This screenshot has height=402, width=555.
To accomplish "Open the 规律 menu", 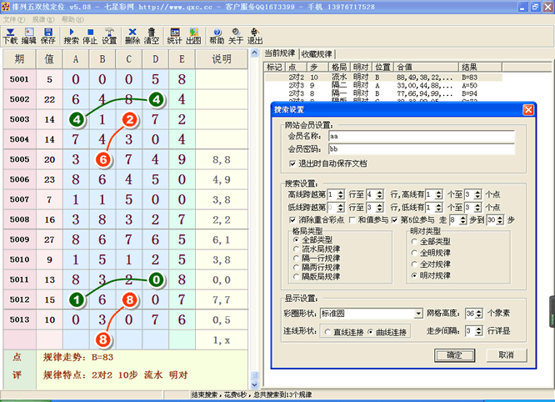I will tap(43, 19).
